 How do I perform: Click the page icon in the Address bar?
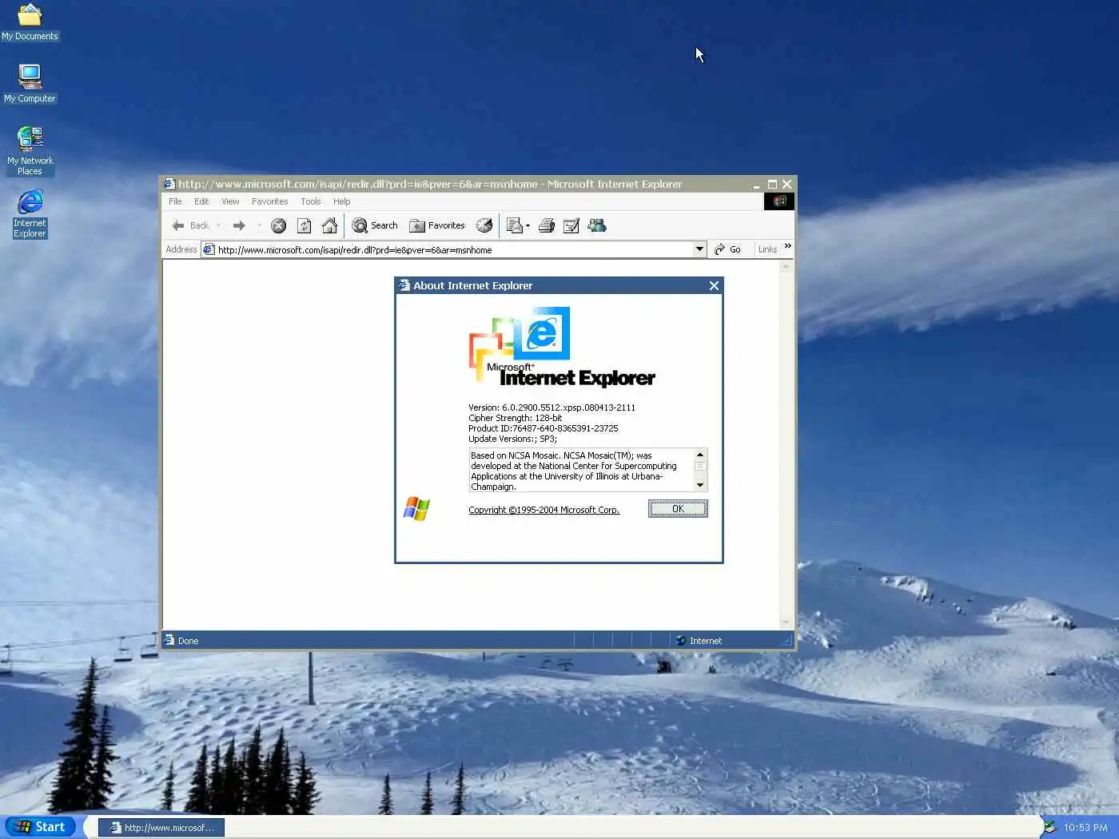(209, 249)
